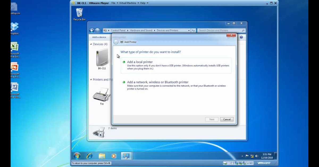Click VMware printer status icon
Viewport: 319px width, 167px height.
[240, 163]
